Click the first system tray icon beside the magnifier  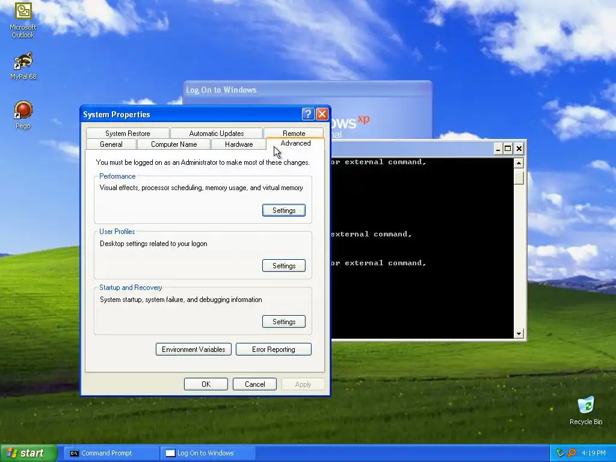pos(560,453)
